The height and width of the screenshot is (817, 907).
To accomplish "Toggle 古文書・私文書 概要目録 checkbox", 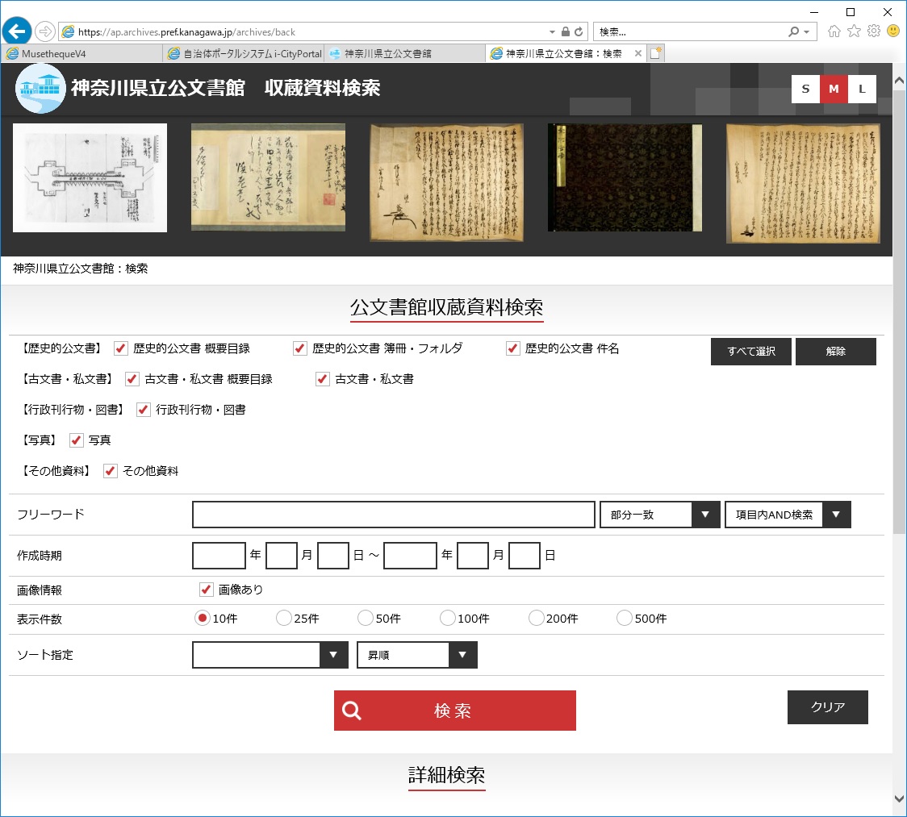I will point(132,379).
